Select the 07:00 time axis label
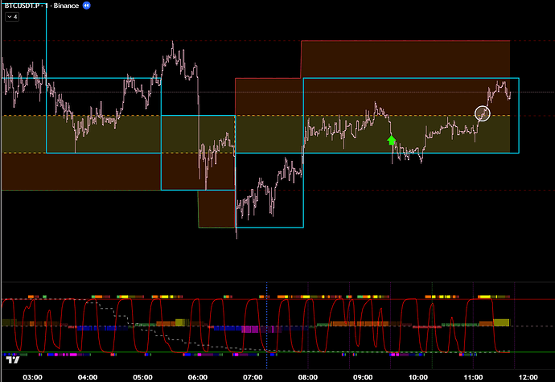This screenshot has height=382, width=555. pos(253,376)
